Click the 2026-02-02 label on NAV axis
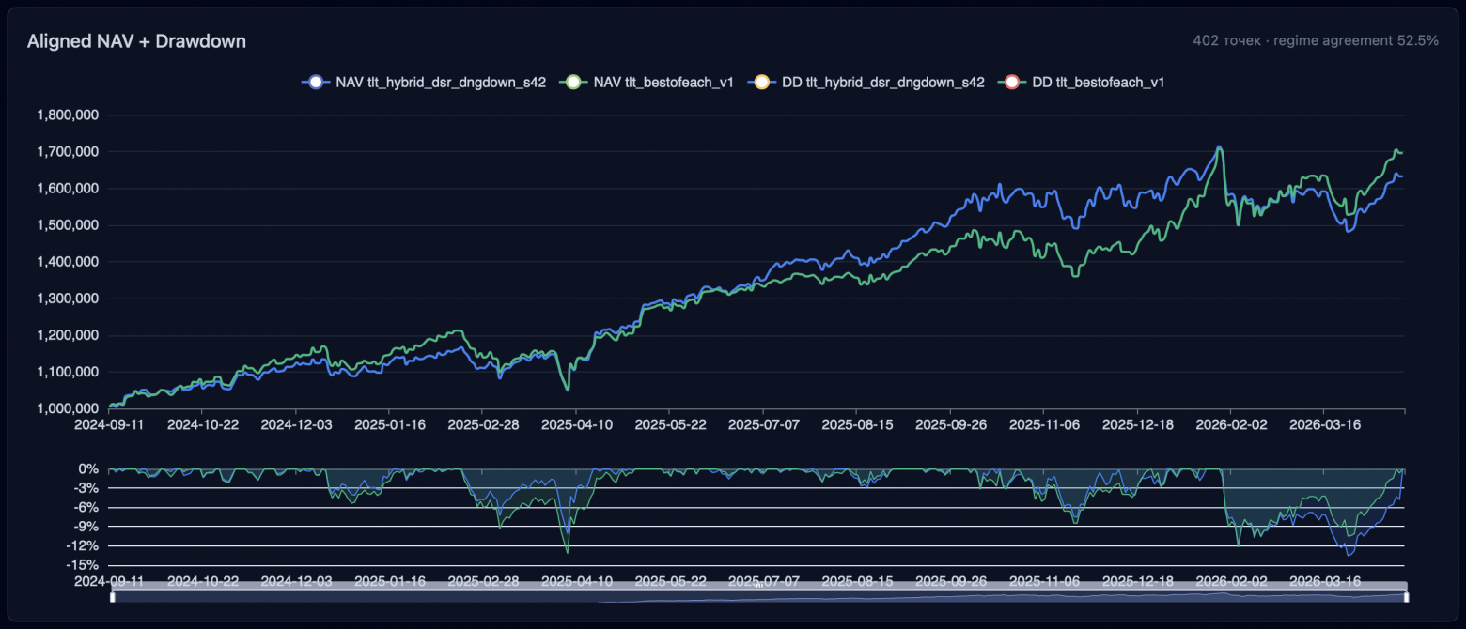 (1231, 424)
